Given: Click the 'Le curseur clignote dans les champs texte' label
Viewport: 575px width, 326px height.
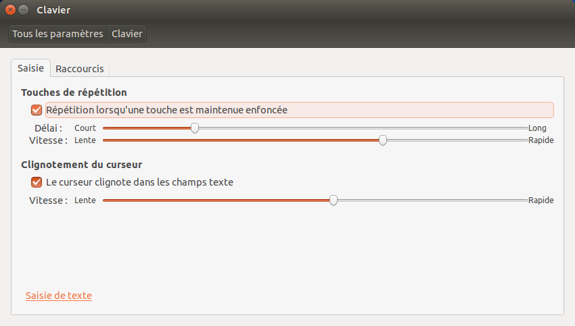Looking at the screenshot, I should click(140, 182).
